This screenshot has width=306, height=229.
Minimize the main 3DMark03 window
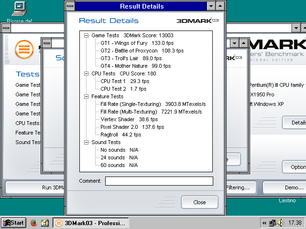tap(296, 28)
